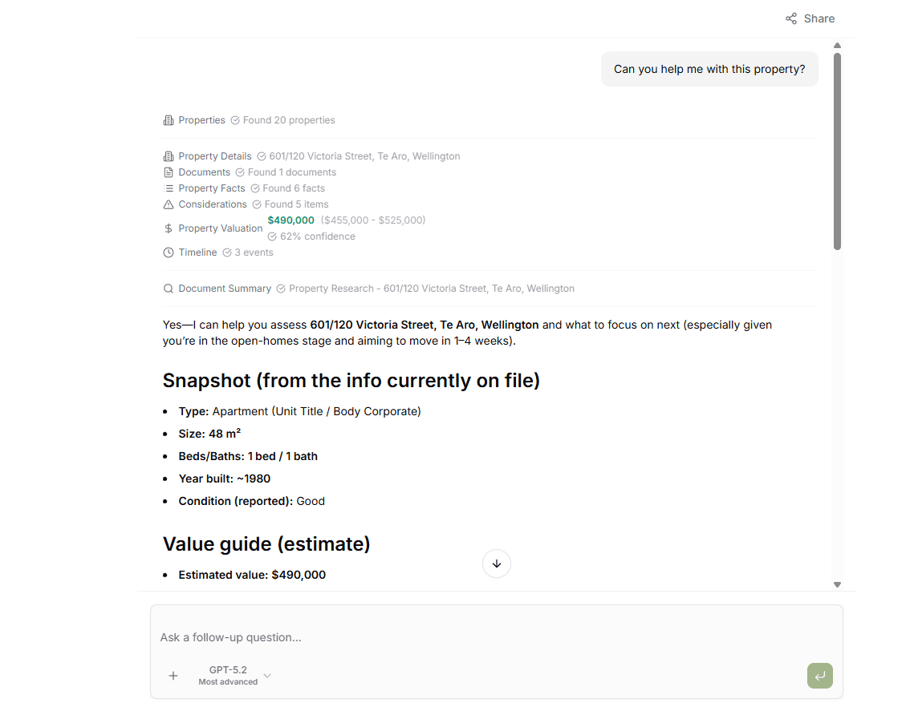
Task: Click the Document Summary magnifier icon
Action: tap(168, 288)
